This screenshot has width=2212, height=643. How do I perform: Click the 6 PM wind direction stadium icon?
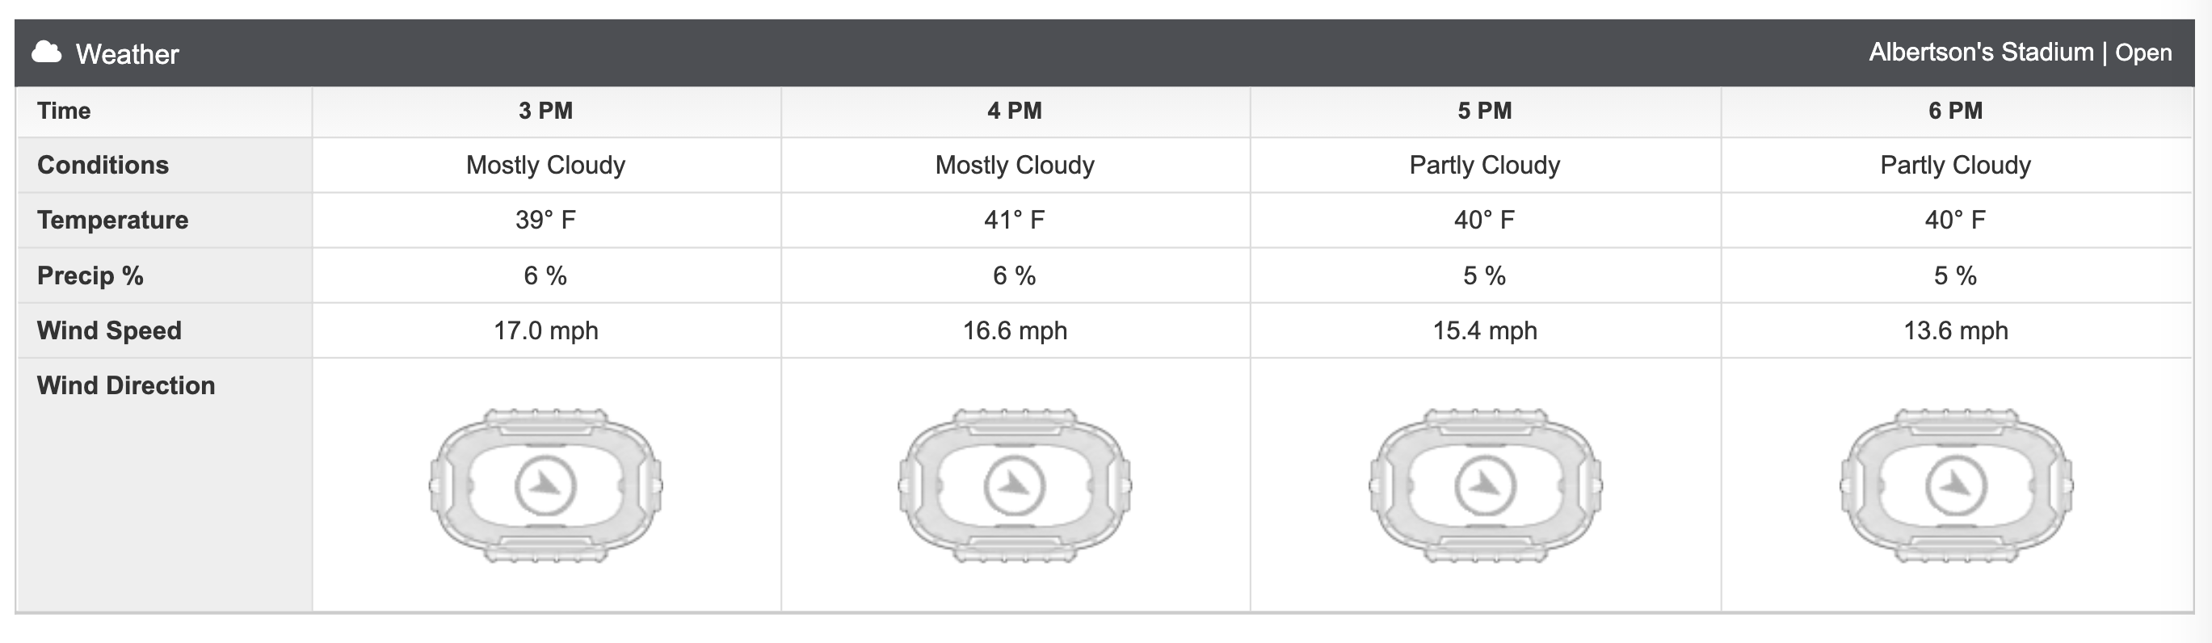(x=1955, y=485)
